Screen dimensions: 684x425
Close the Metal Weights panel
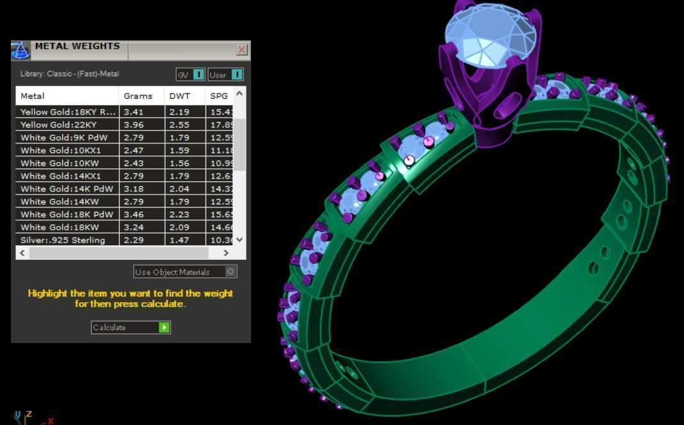coord(241,50)
